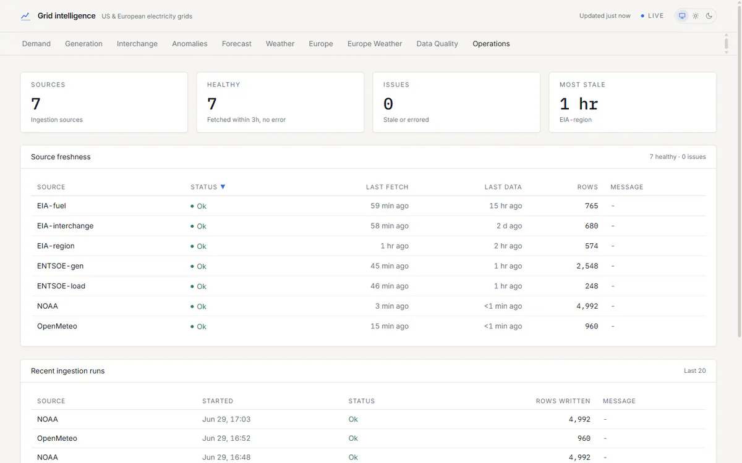Switch to light theme sun icon

(696, 16)
